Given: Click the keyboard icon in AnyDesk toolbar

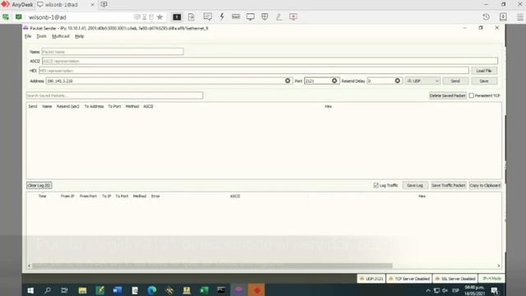Looking at the screenshot, I should coord(236,16).
